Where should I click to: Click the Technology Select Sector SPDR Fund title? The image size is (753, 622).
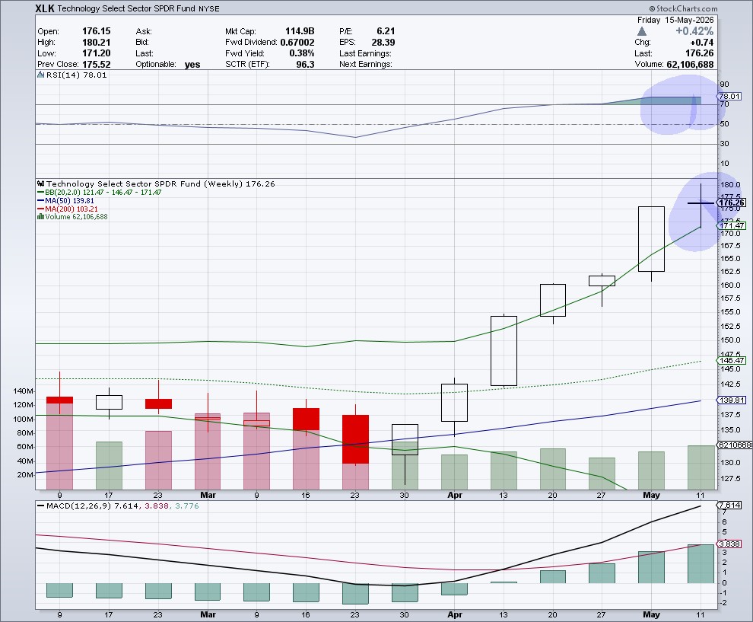(126, 8)
